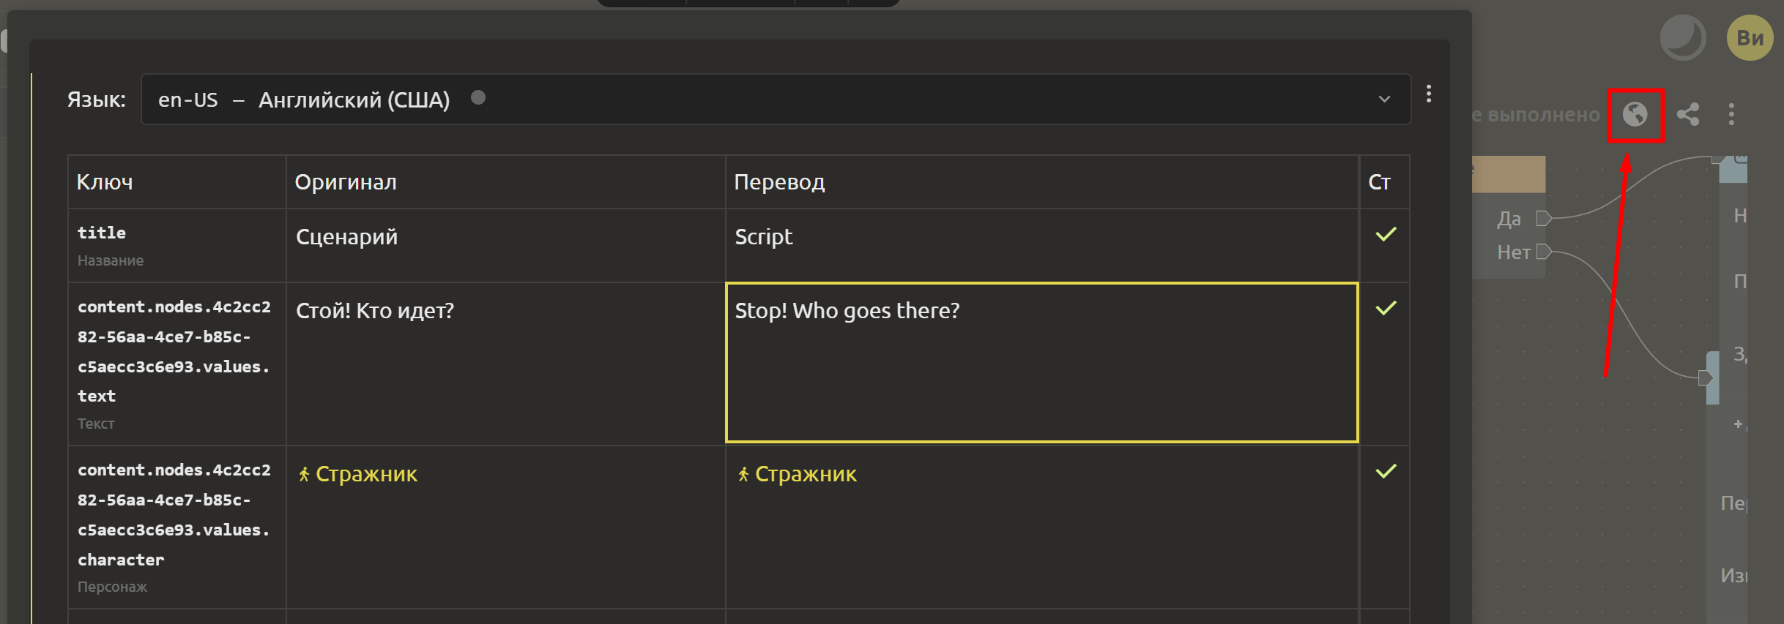Toggle status checkmark for Стражник character row

1386,471
